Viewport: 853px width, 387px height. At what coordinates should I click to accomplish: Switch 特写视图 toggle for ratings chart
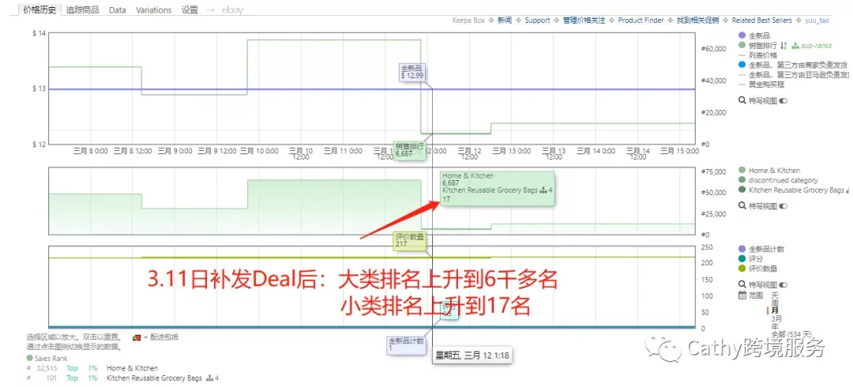(x=784, y=284)
